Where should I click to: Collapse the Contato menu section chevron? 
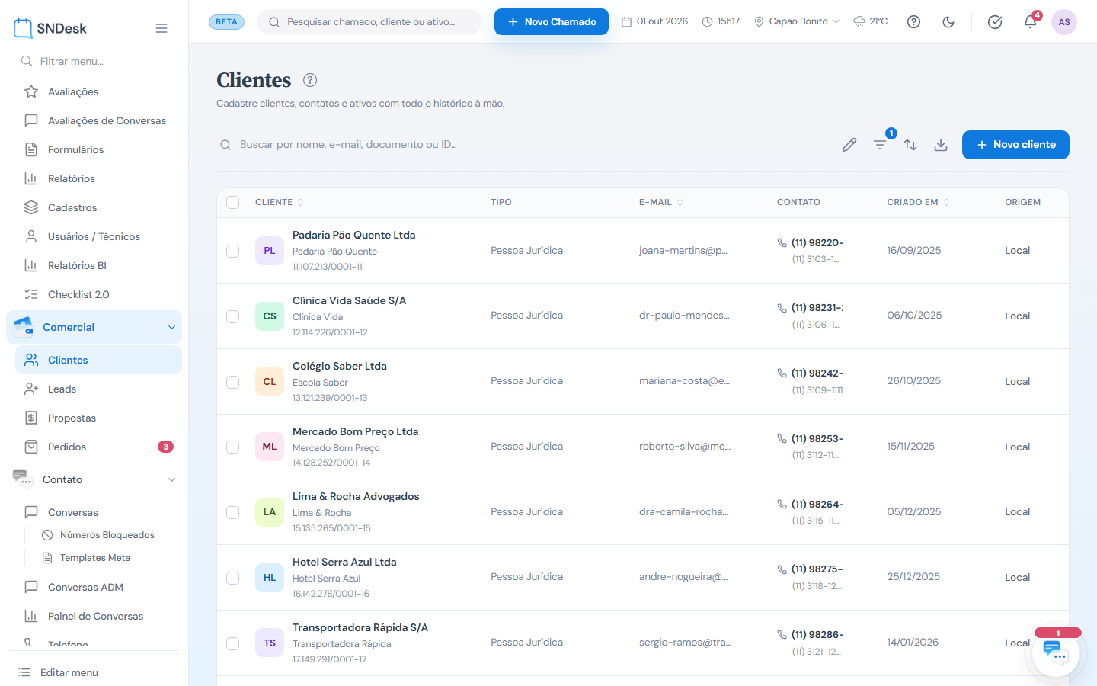(x=171, y=479)
